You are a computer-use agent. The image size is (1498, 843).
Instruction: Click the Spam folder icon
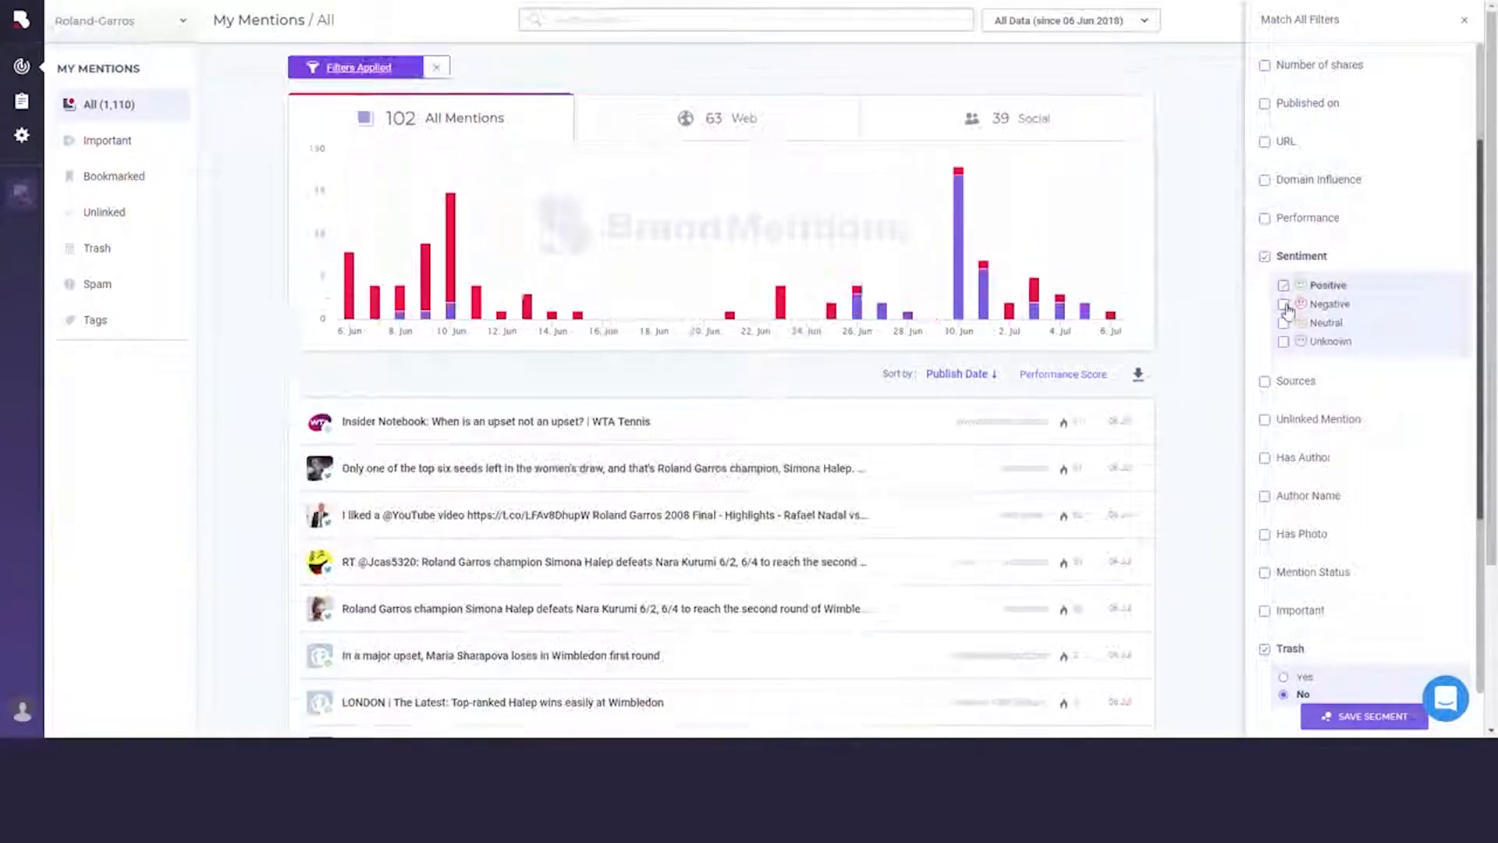(70, 283)
